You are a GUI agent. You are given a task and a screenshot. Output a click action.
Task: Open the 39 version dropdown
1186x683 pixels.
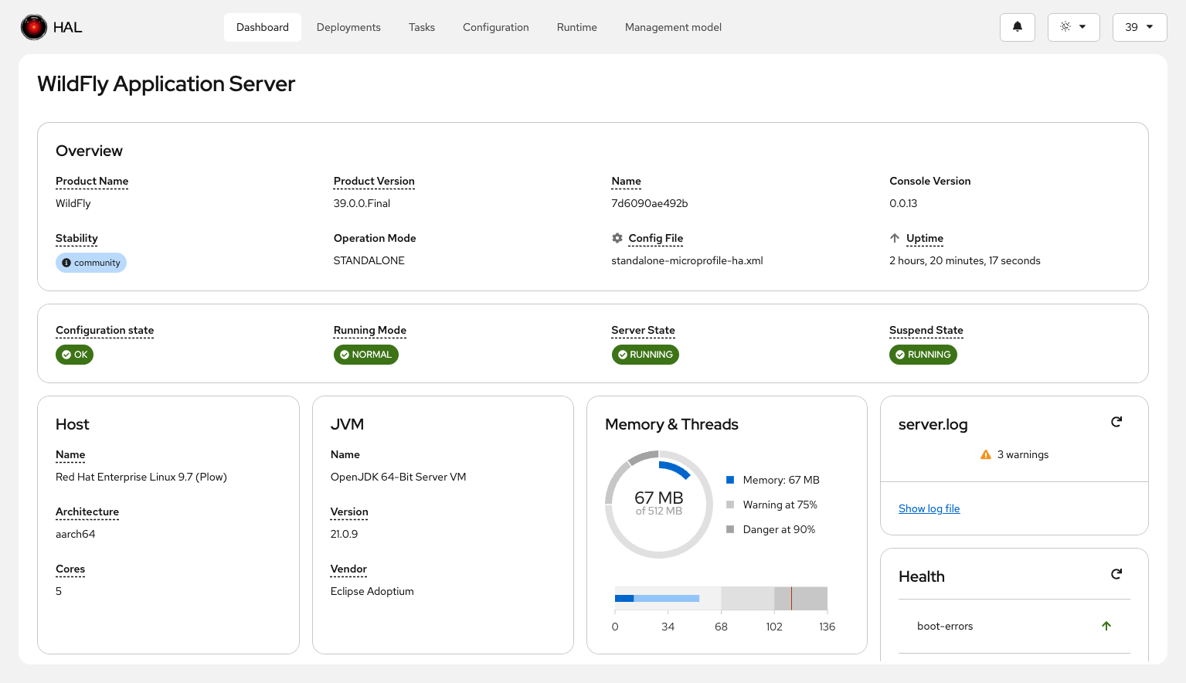click(1140, 27)
